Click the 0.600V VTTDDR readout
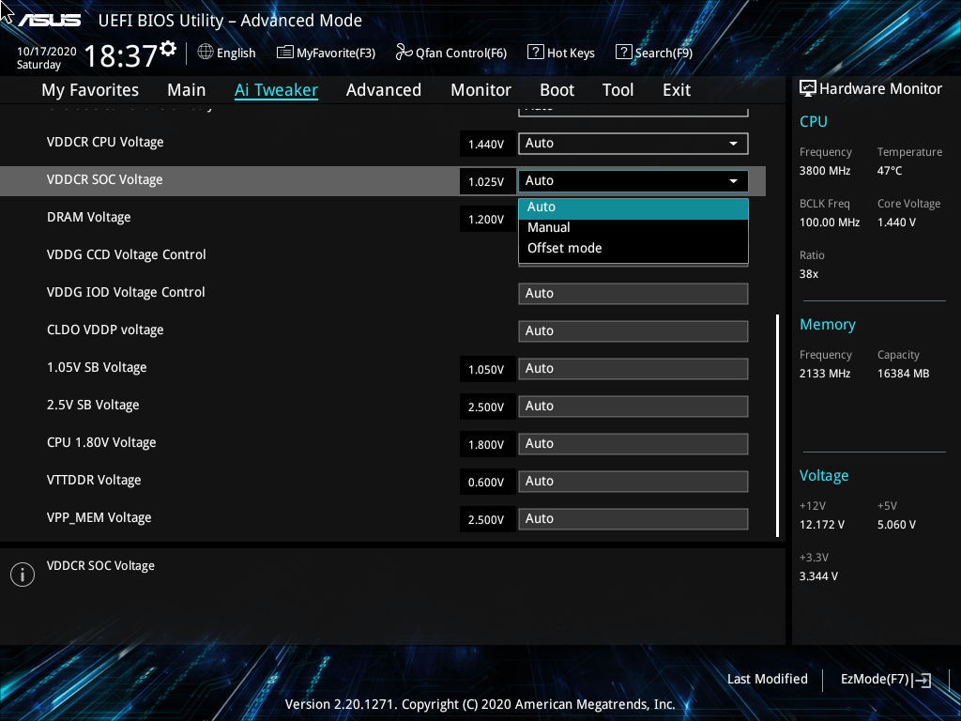Viewport: 961px width, 721px height. pyautogui.click(x=487, y=483)
